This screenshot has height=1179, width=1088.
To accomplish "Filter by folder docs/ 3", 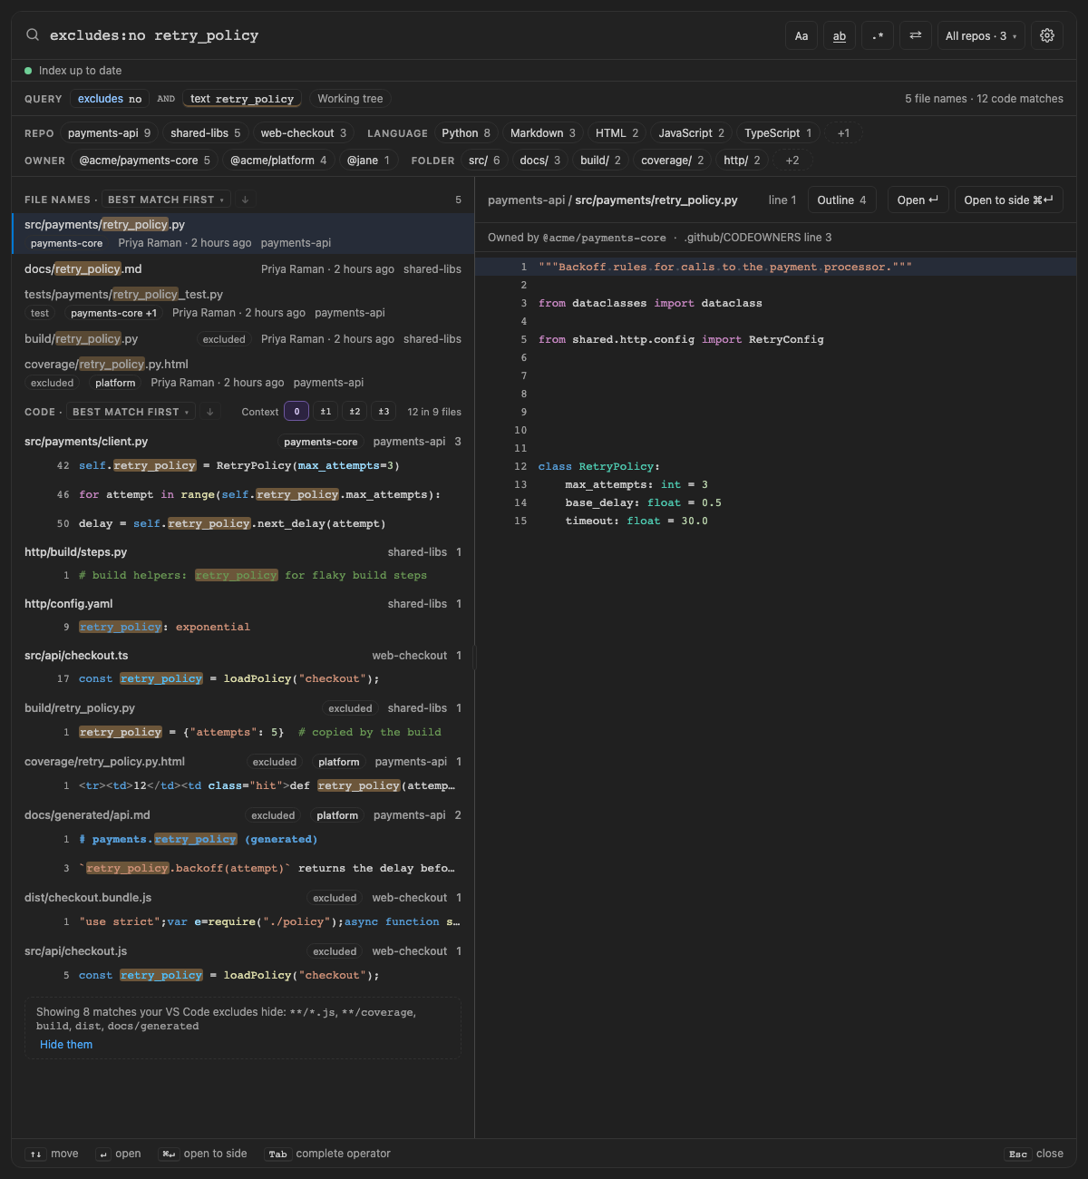I will coord(540,161).
